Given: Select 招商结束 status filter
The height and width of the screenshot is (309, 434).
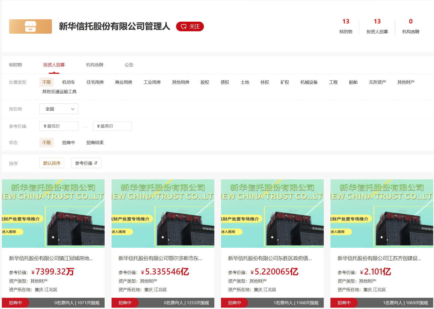Looking at the screenshot, I should click(x=95, y=142).
